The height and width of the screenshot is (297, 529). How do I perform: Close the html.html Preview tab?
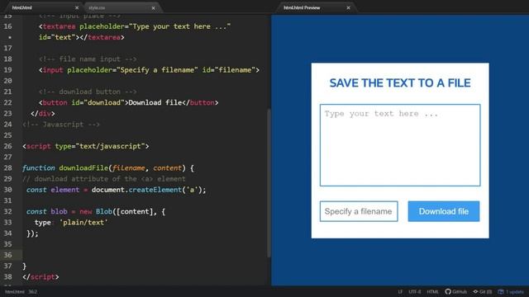click(348, 7)
